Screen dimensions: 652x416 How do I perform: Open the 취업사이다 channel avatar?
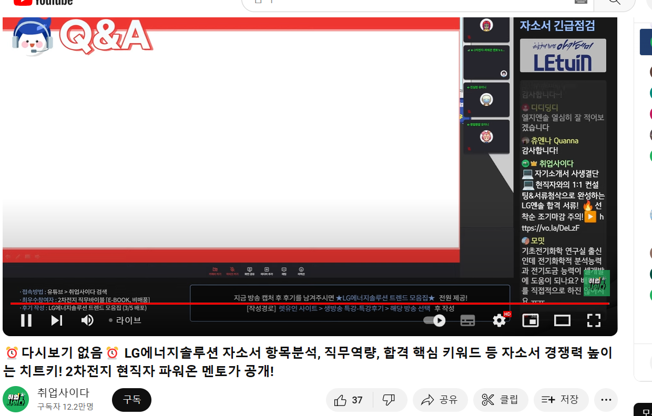(16, 400)
